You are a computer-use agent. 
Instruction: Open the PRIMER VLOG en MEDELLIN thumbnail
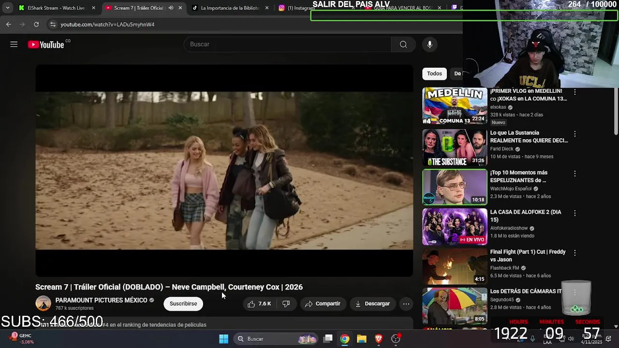coord(455,106)
